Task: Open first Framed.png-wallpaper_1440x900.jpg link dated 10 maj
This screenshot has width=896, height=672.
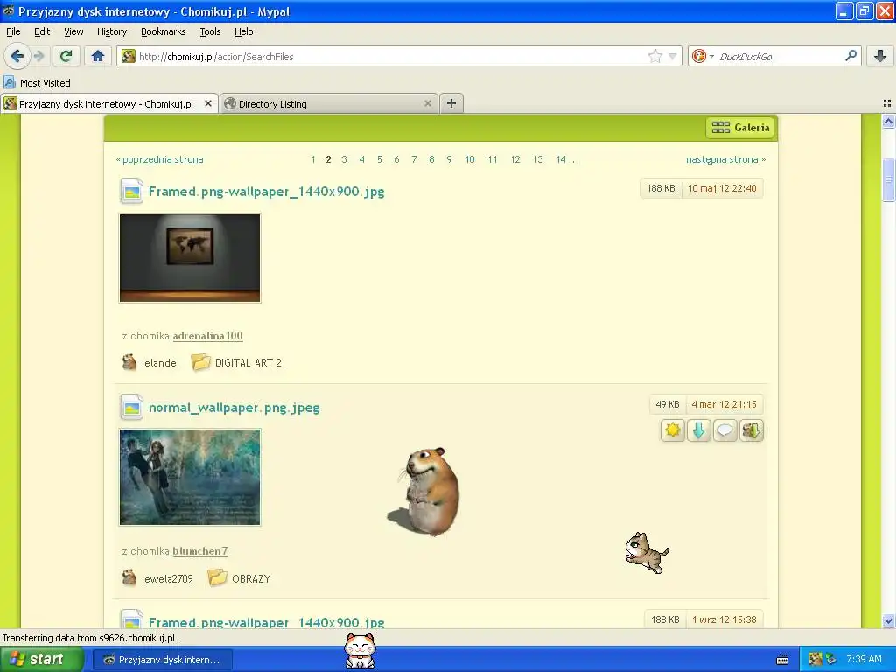Action: coord(266,192)
